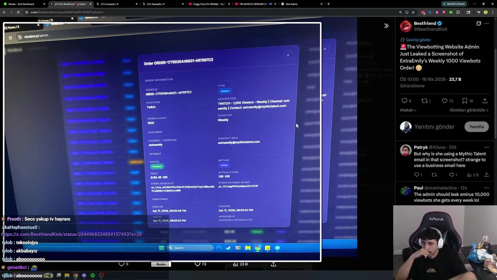Screen dimensions: 497x280
Task: Open Bestfriend's profile avatar
Action: pyautogui.click(x=406, y=26)
